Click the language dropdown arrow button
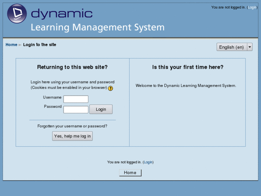The image size is (261, 196). click(250, 47)
